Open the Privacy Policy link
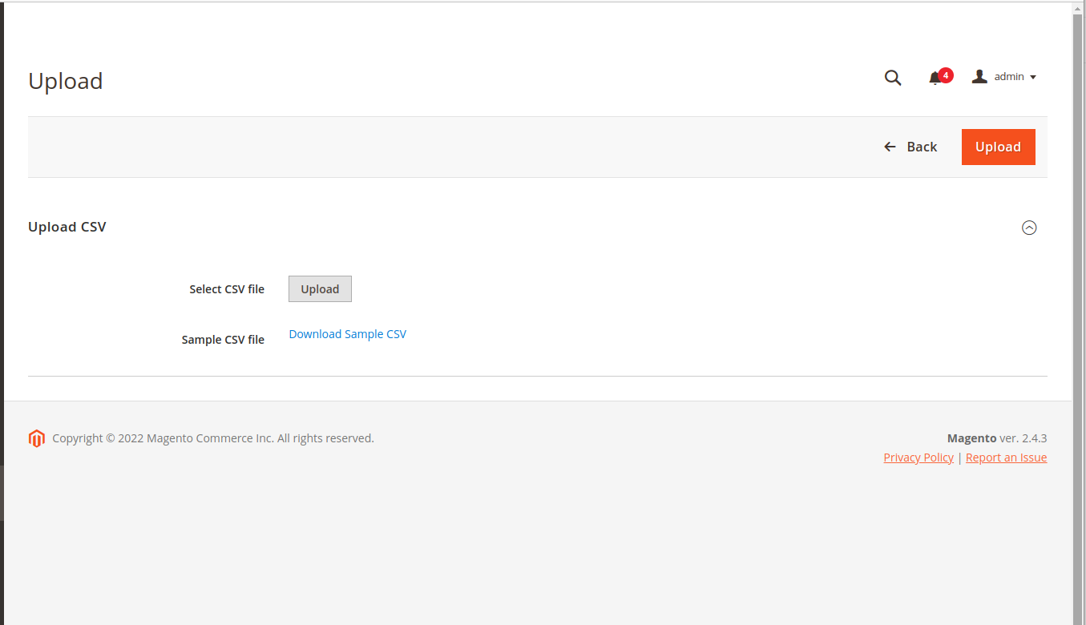This screenshot has width=1086, height=625. [918, 458]
